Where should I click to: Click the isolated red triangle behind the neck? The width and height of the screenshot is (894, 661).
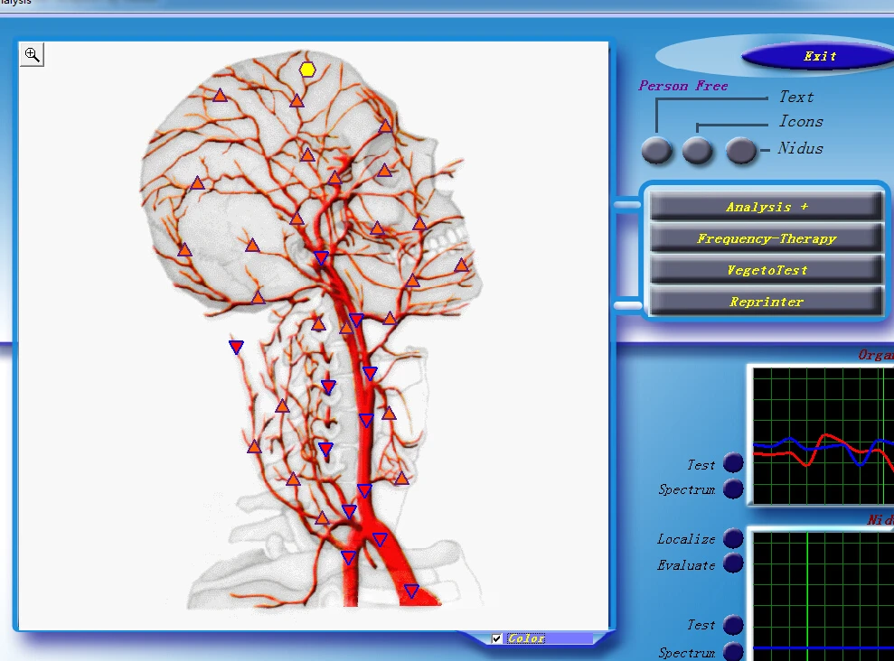point(236,347)
